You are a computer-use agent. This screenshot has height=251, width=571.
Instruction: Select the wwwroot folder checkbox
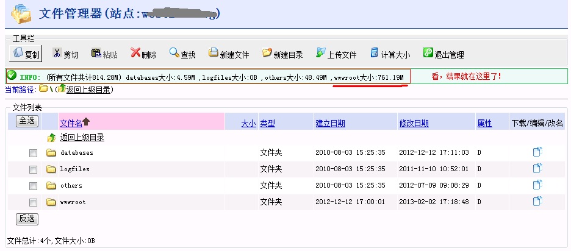pos(34,202)
